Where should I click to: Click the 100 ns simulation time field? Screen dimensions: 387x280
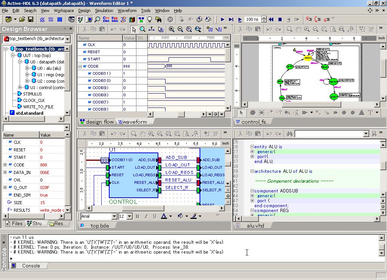(252, 19)
